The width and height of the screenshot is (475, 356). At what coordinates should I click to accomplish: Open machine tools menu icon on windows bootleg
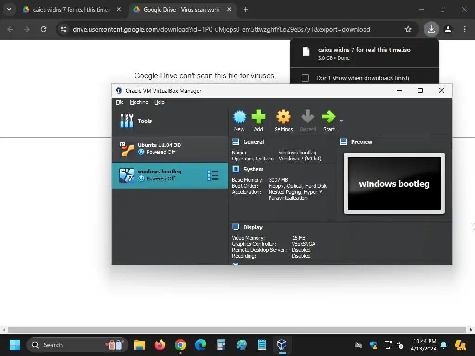tap(213, 176)
